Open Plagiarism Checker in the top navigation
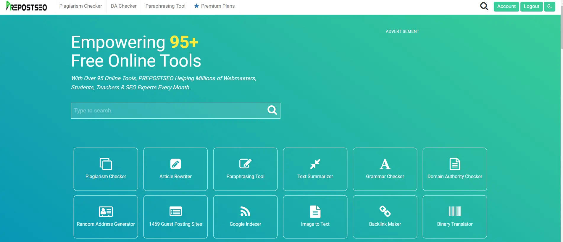 point(80,6)
